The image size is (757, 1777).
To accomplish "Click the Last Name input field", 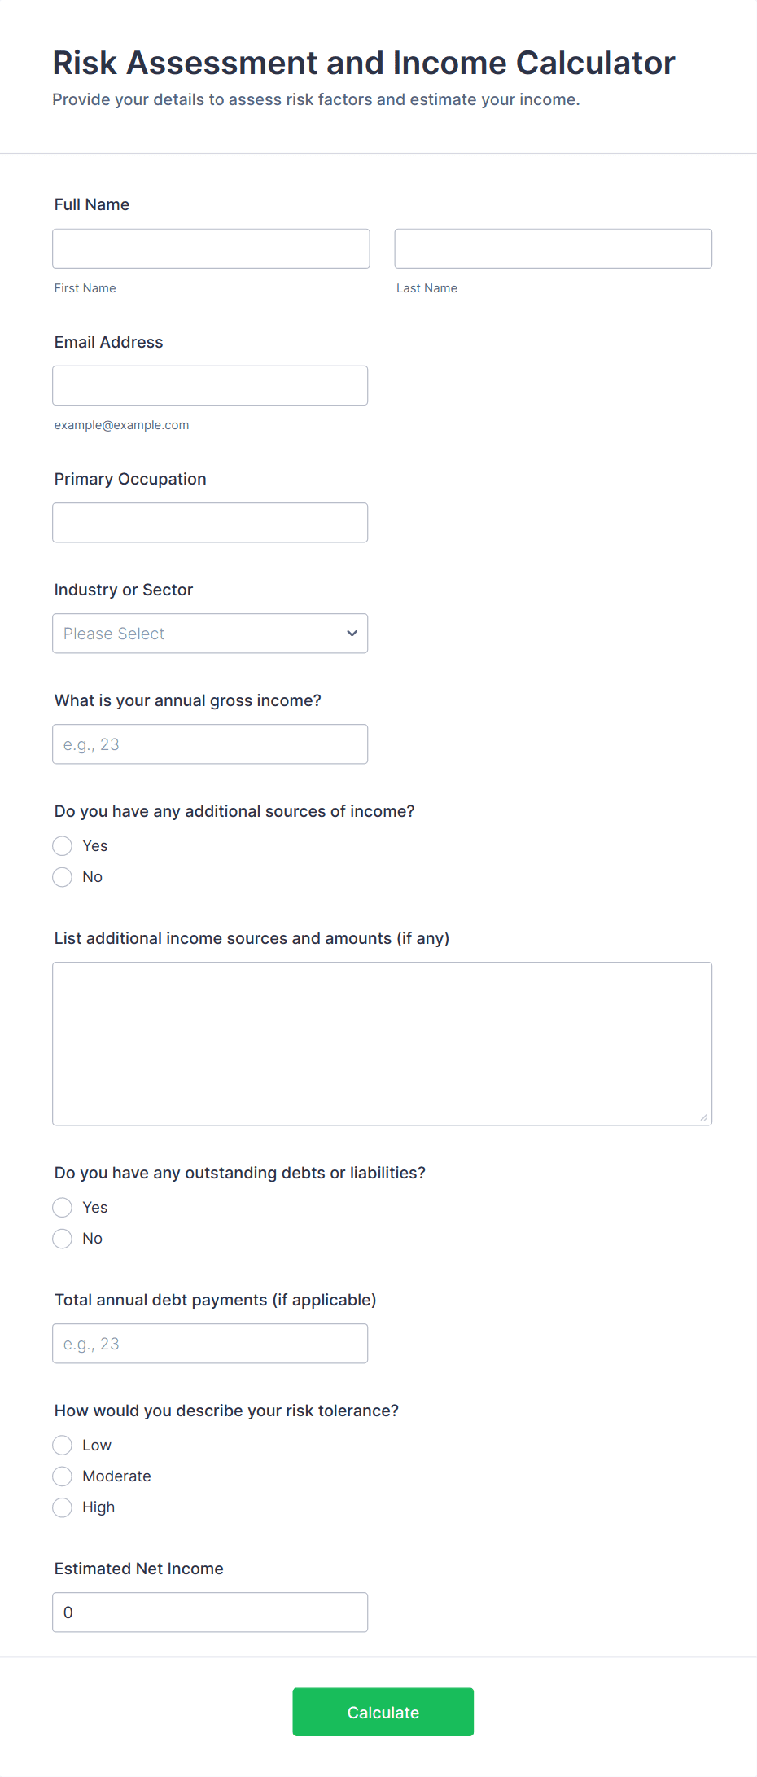I will (x=553, y=248).
